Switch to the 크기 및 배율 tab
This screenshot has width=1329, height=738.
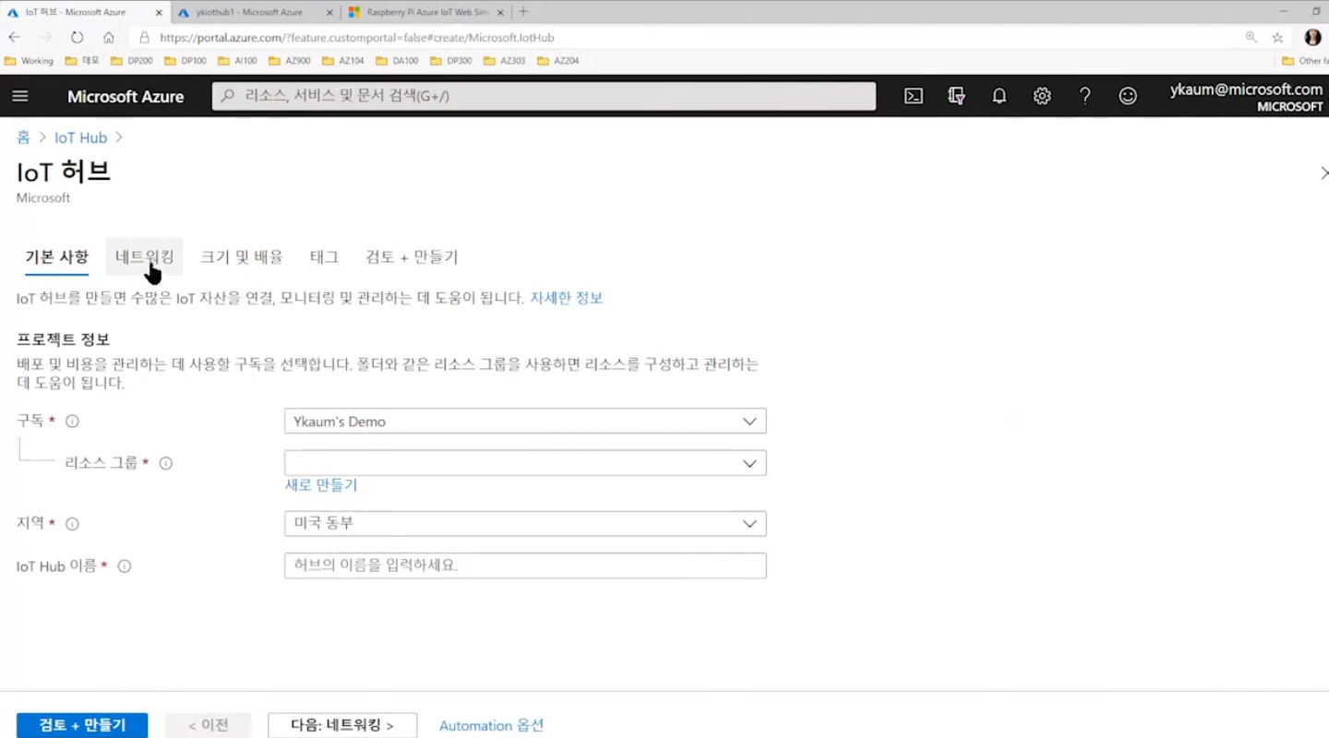(x=242, y=257)
